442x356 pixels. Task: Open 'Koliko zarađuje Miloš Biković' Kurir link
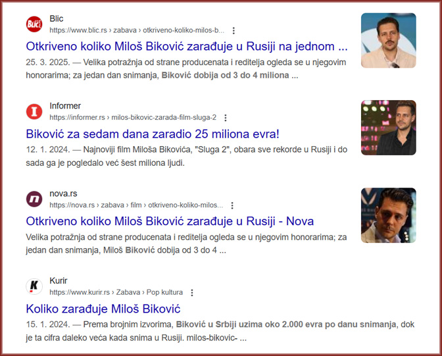click(103, 309)
